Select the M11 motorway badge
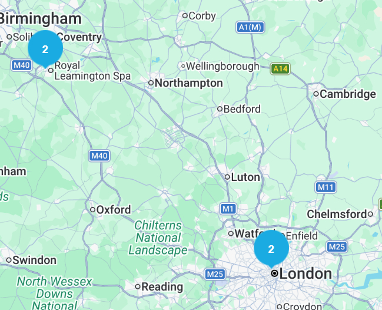This screenshot has height=310, width=382. pos(325,187)
